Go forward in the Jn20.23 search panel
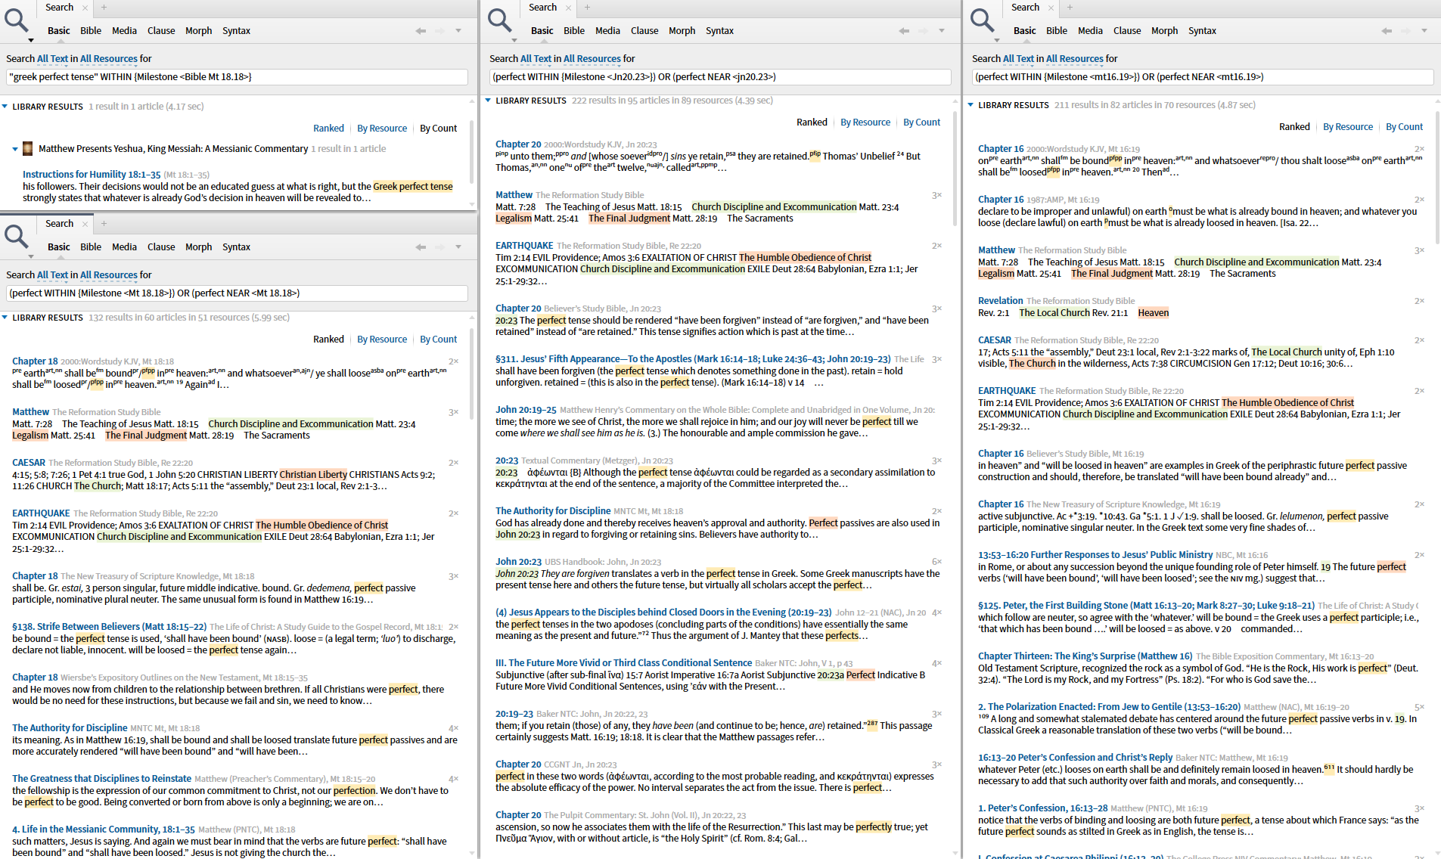 click(923, 31)
